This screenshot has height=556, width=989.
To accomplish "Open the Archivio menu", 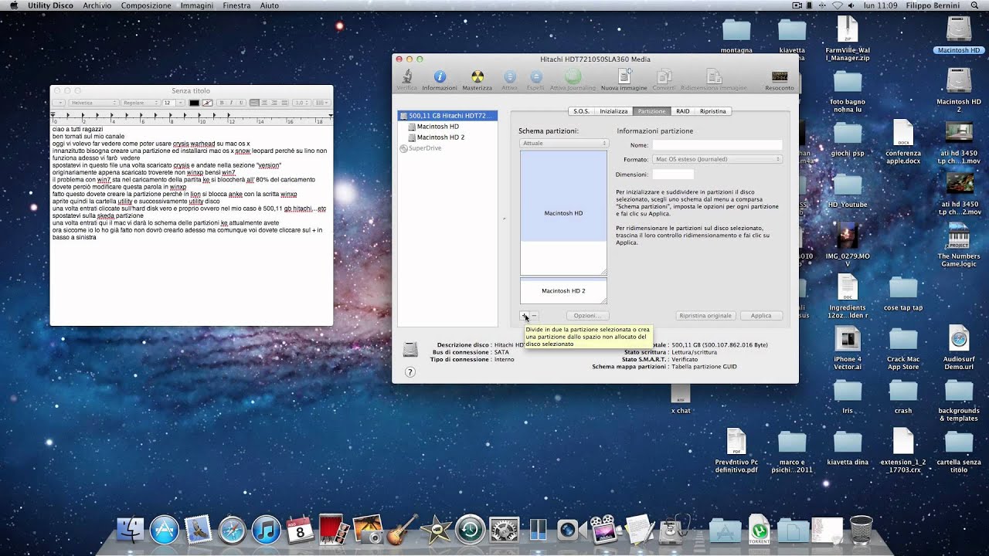I will point(97,5).
